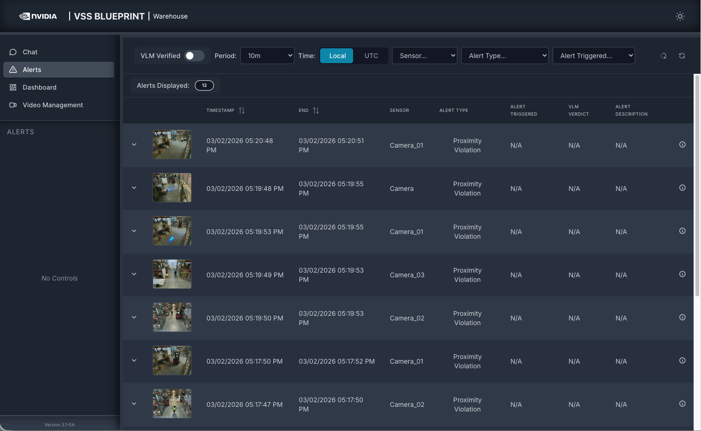This screenshot has height=431, width=701.
Task: Open the Sensor filter dropdown
Action: click(x=424, y=56)
